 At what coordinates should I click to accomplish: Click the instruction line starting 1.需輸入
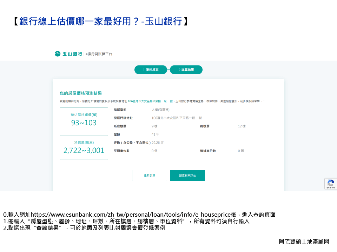point(126,221)
